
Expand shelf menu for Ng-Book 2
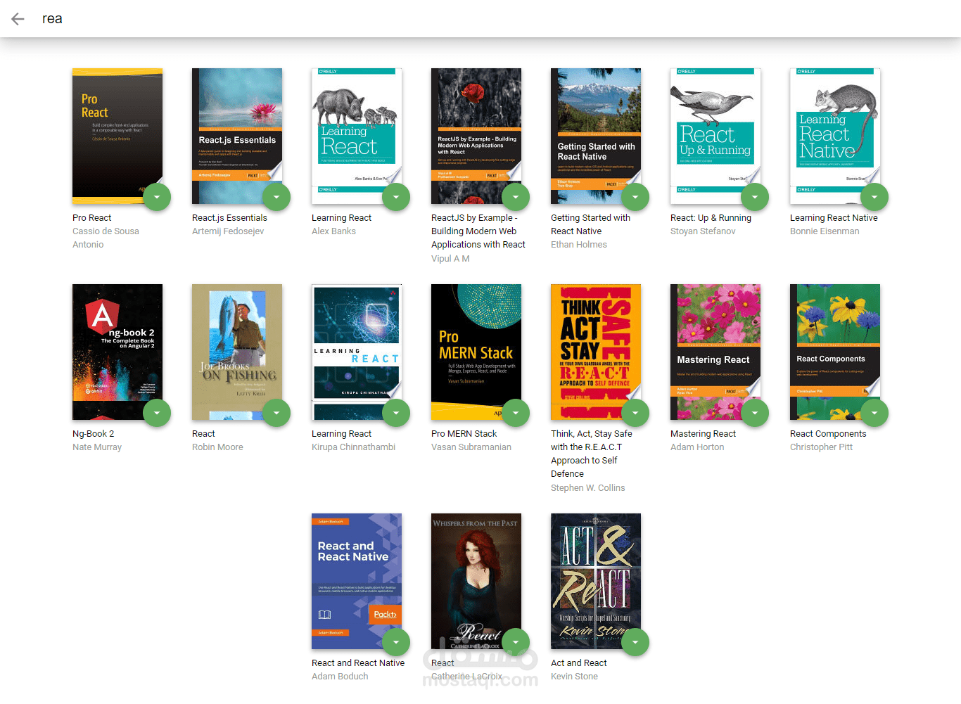point(157,413)
